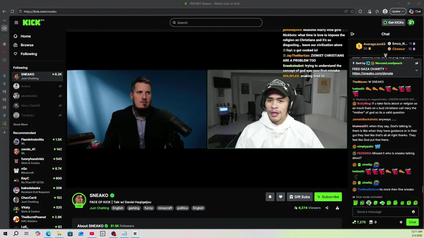Open the Just Chatting category link
424x238 pixels.
(99, 208)
